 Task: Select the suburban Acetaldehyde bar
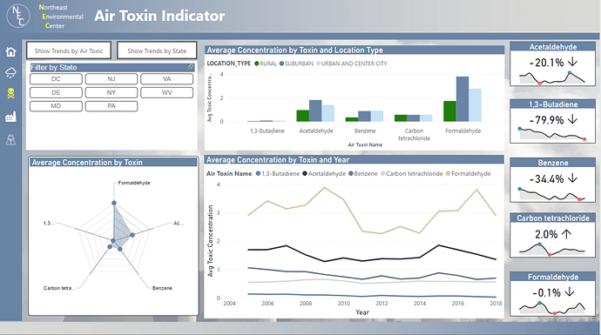(x=315, y=111)
